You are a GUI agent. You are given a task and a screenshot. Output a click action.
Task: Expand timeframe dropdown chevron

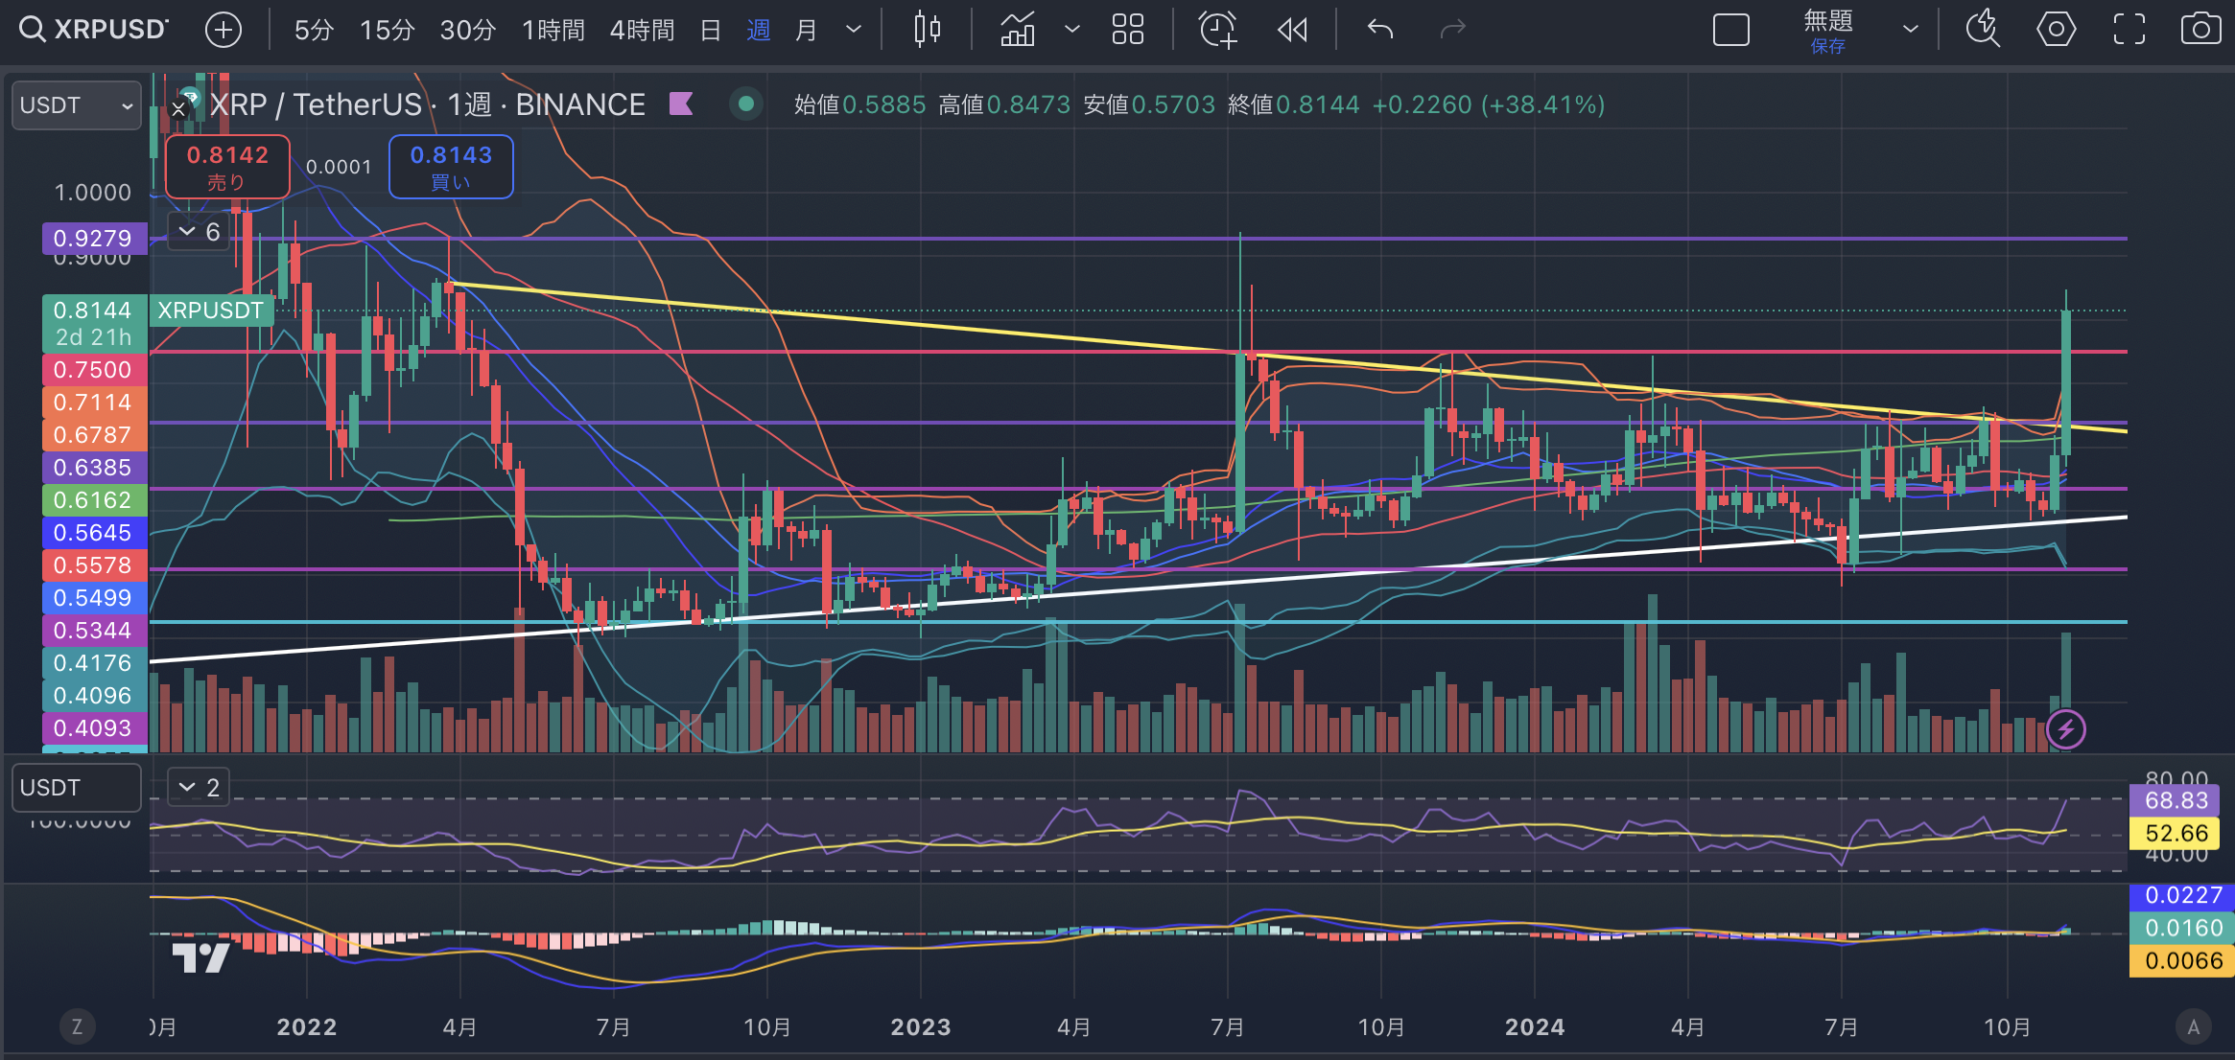(854, 30)
